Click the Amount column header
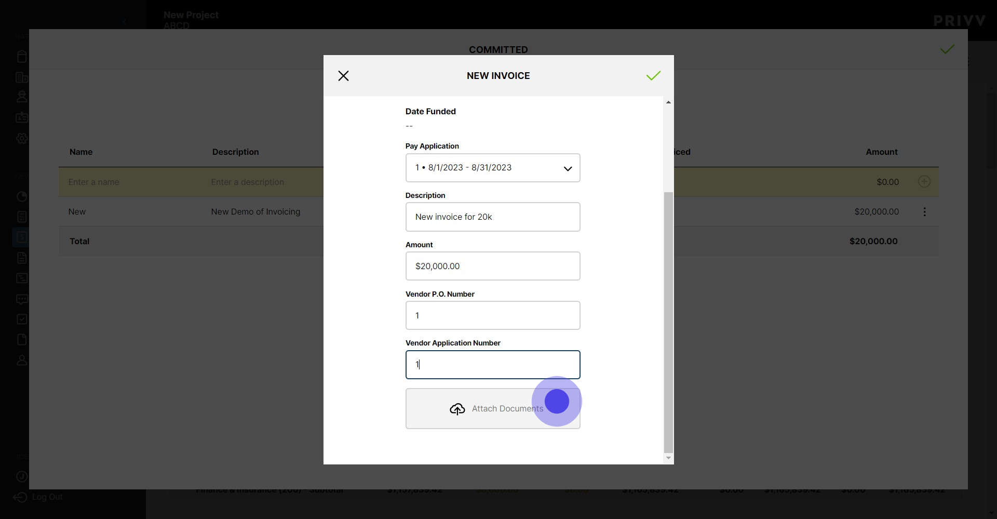997x519 pixels. 881,152
